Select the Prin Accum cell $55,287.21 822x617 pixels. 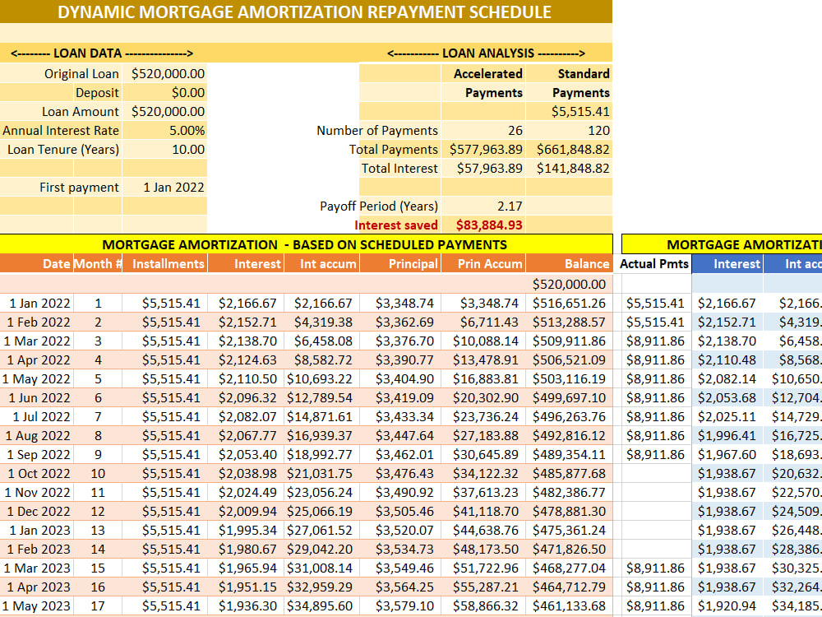(x=483, y=587)
